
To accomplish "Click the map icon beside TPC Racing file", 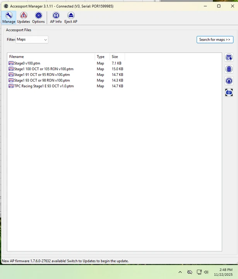I will click(11, 86).
